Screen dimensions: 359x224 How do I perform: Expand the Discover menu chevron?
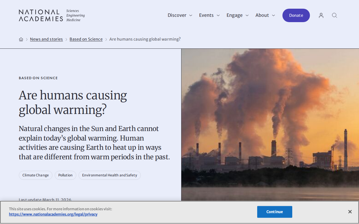click(191, 15)
